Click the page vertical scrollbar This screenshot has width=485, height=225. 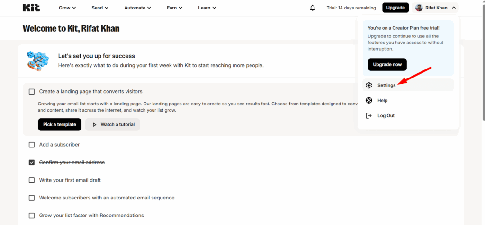pos(483,62)
